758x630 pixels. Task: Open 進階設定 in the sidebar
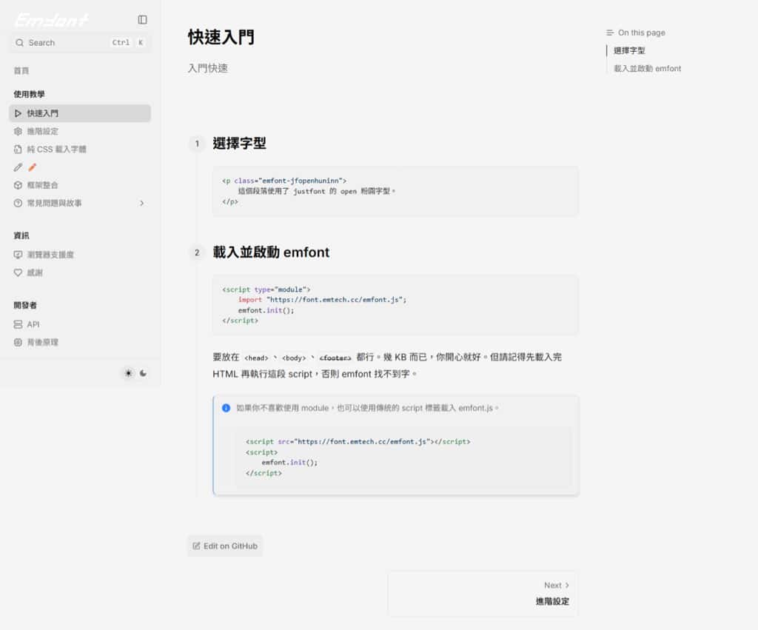point(80,131)
